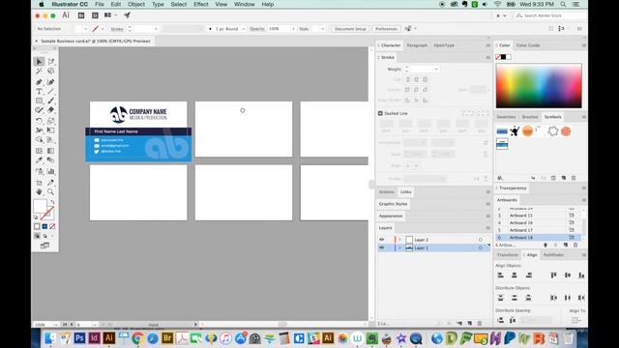Click the large Fill color box
This screenshot has width=619, height=348.
pos(40,206)
